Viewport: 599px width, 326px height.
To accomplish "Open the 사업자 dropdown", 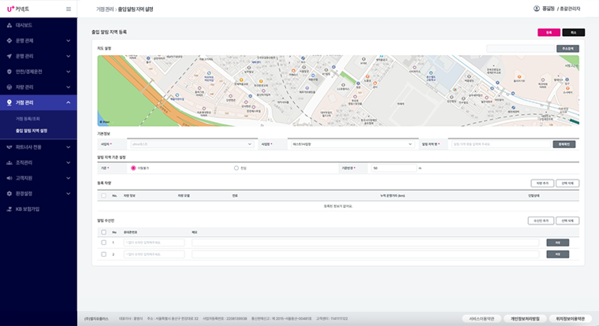I will pyautogui.click(x=192, y=144).
